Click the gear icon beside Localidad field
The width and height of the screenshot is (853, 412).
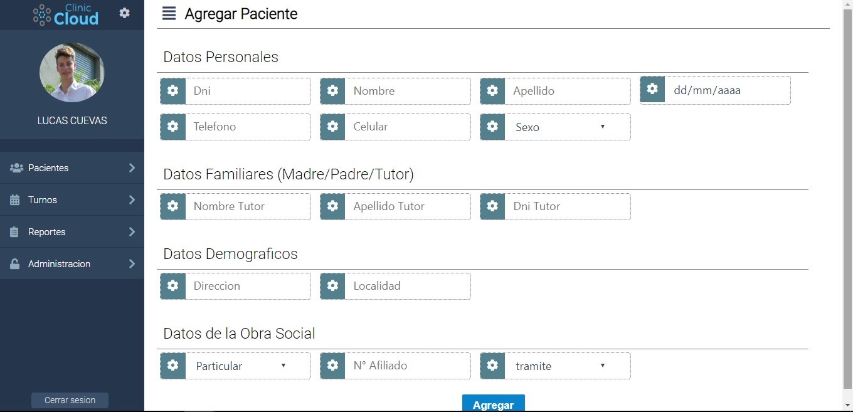[x=333, y=286]
